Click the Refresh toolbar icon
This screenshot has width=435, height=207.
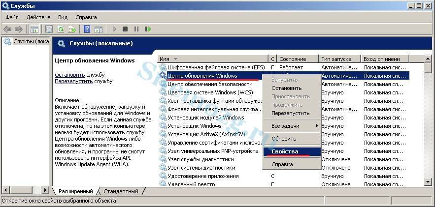tap(60, 30)
